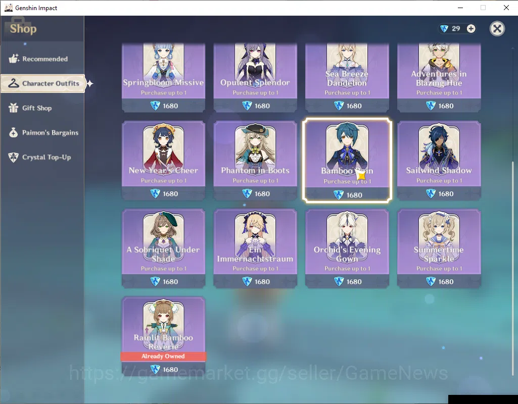Select the Bamboo Rain outfit card
The height and width of the screenshot is (404, 518).
click(x=347, y=161)
